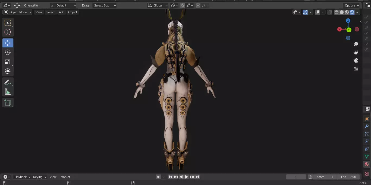
Task: Play animation in reverse
Action: pyautogui.click(x=181, y=177)
